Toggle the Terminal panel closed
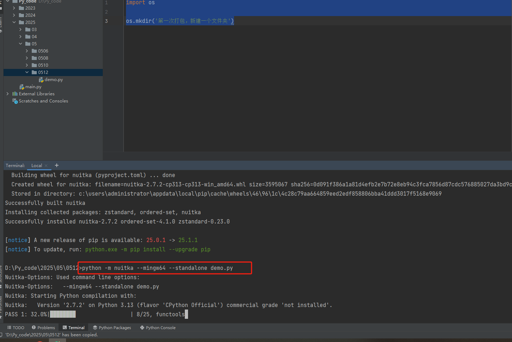This screenshot has height=342, width=512. click(73, 327)
